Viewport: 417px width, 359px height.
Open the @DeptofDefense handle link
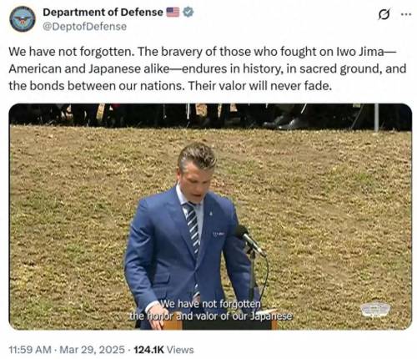click(84, 27)
